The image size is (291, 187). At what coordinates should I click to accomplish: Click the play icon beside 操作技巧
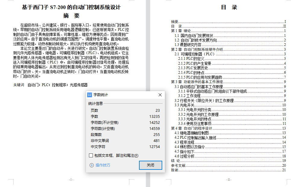(92, 165)
